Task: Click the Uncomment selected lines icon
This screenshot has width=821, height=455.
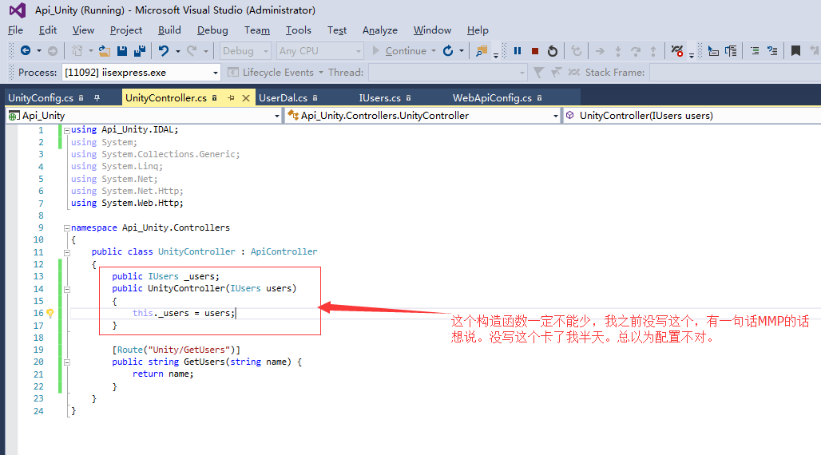Action: click(x=772, y=51)
